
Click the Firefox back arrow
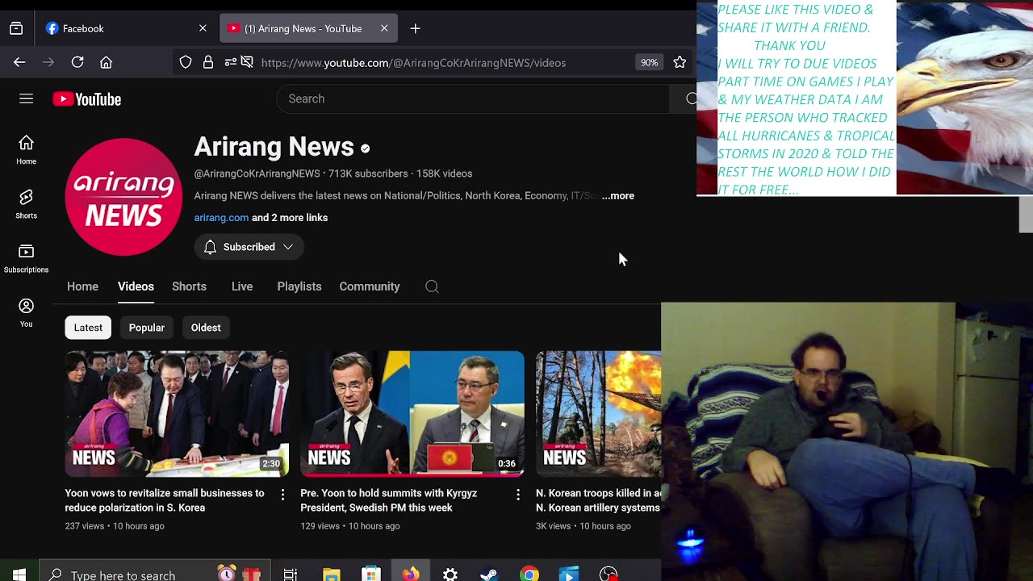coord(19,62)
